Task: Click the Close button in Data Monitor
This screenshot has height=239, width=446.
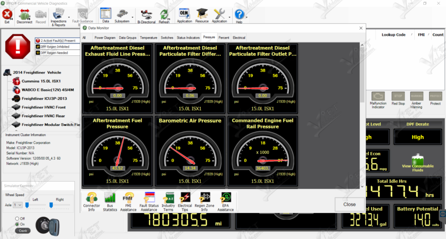Action: pyautogui.click(x=349, y=204)
